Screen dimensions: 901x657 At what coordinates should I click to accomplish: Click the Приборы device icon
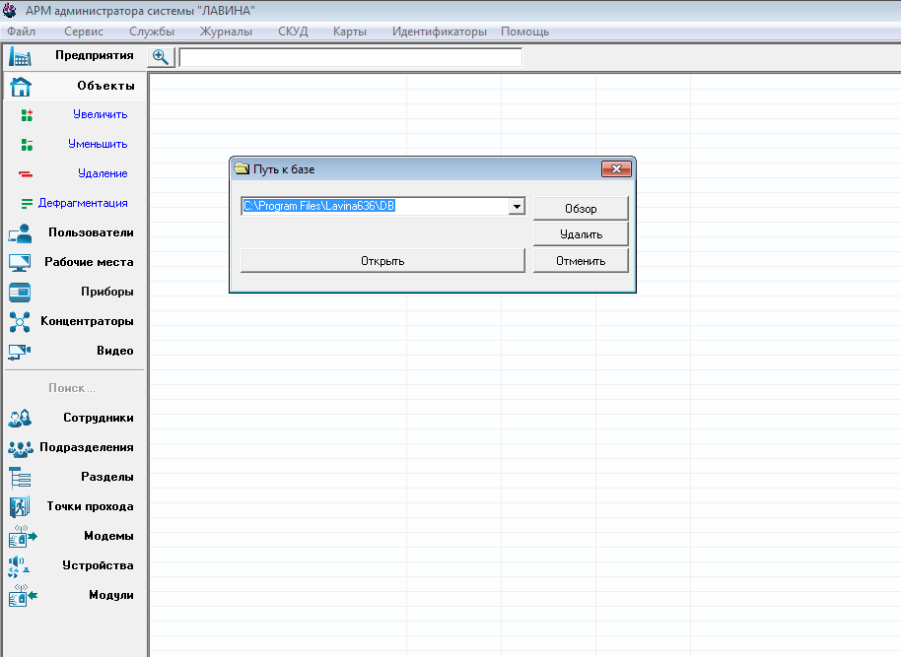[20, 293]
